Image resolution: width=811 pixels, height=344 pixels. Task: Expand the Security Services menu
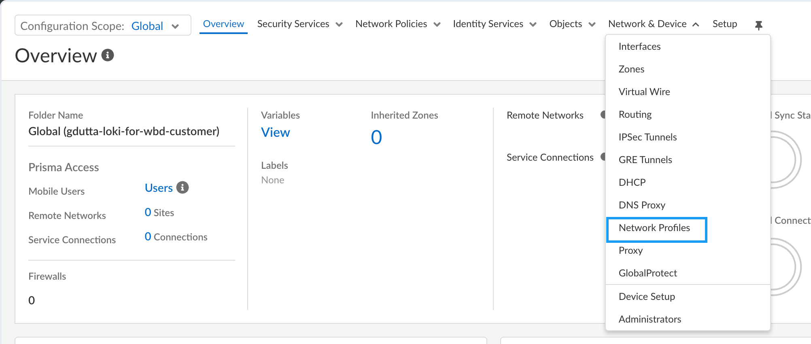(x=300, y=24)
